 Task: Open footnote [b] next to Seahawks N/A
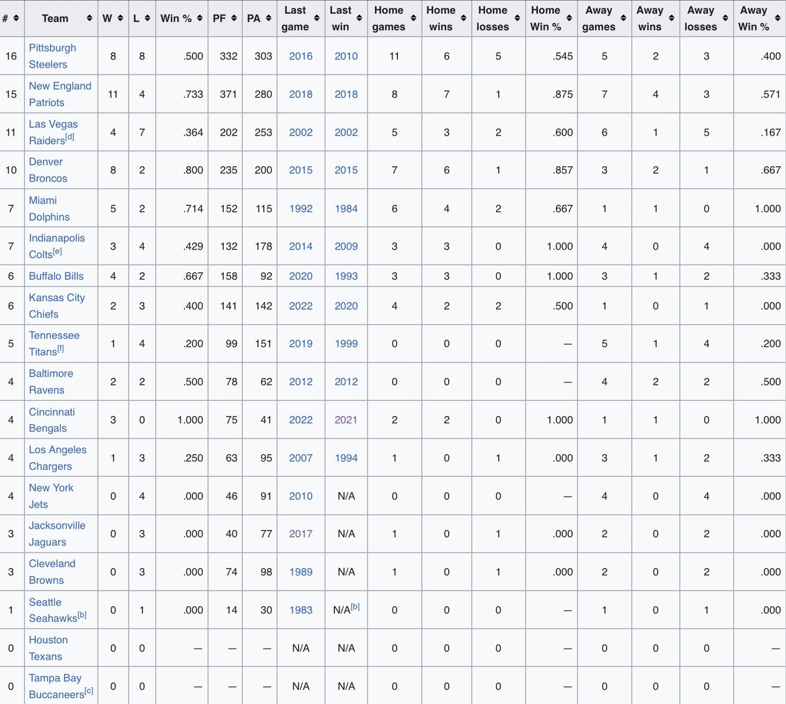355,607
